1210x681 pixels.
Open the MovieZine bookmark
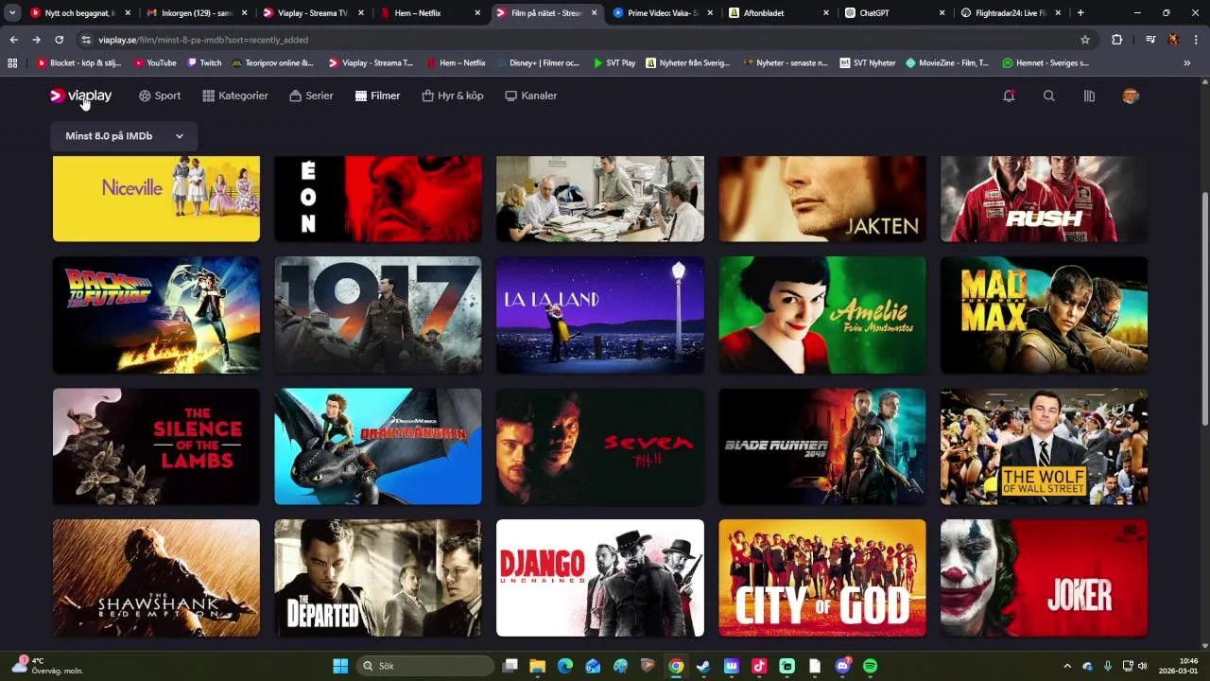click(x=947, y=62)
